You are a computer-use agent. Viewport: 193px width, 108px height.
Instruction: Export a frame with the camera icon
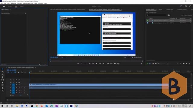pyautogui.click(x=115, y=64)
